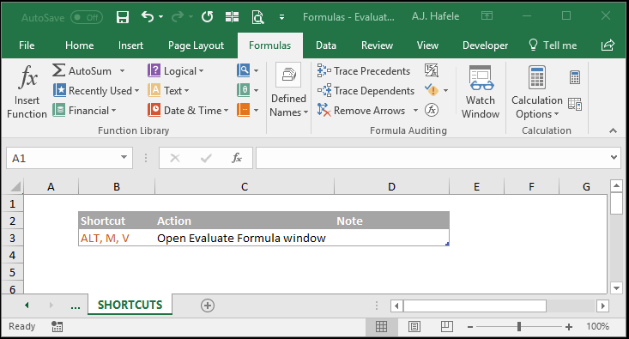Open the Name Box dropdown arrow
This screenshot has height=339, width=629.
(124, 158)
